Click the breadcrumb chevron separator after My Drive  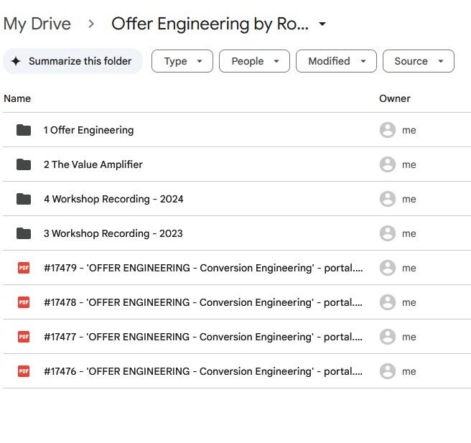point(91,24)
